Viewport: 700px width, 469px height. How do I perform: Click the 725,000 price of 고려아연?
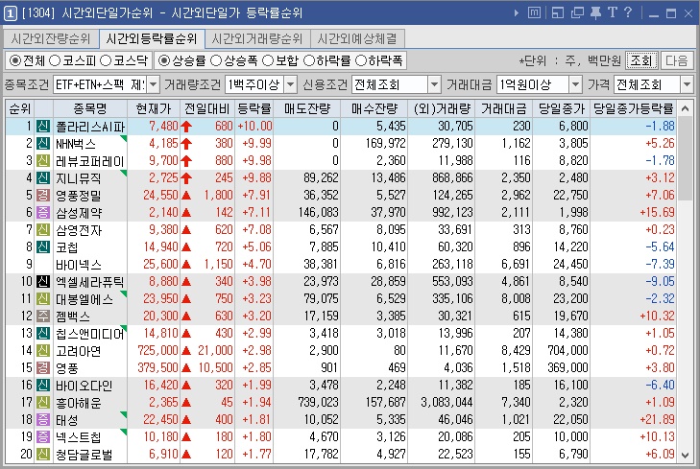[x=157, y=350]
